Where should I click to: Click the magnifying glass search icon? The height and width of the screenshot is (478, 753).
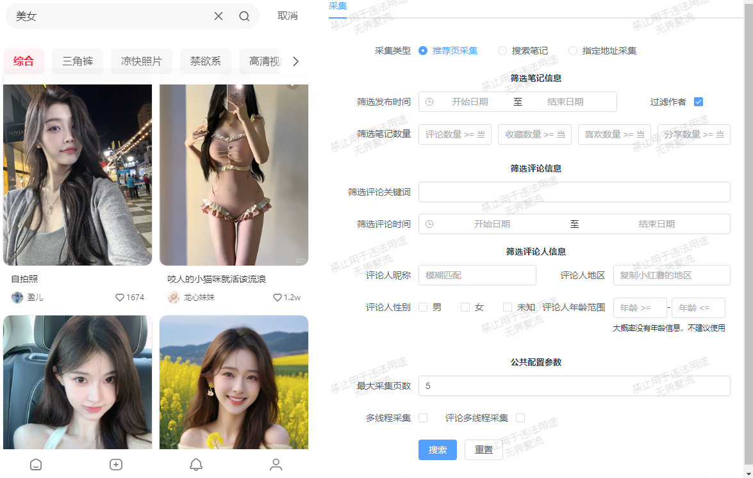point(244,16)
